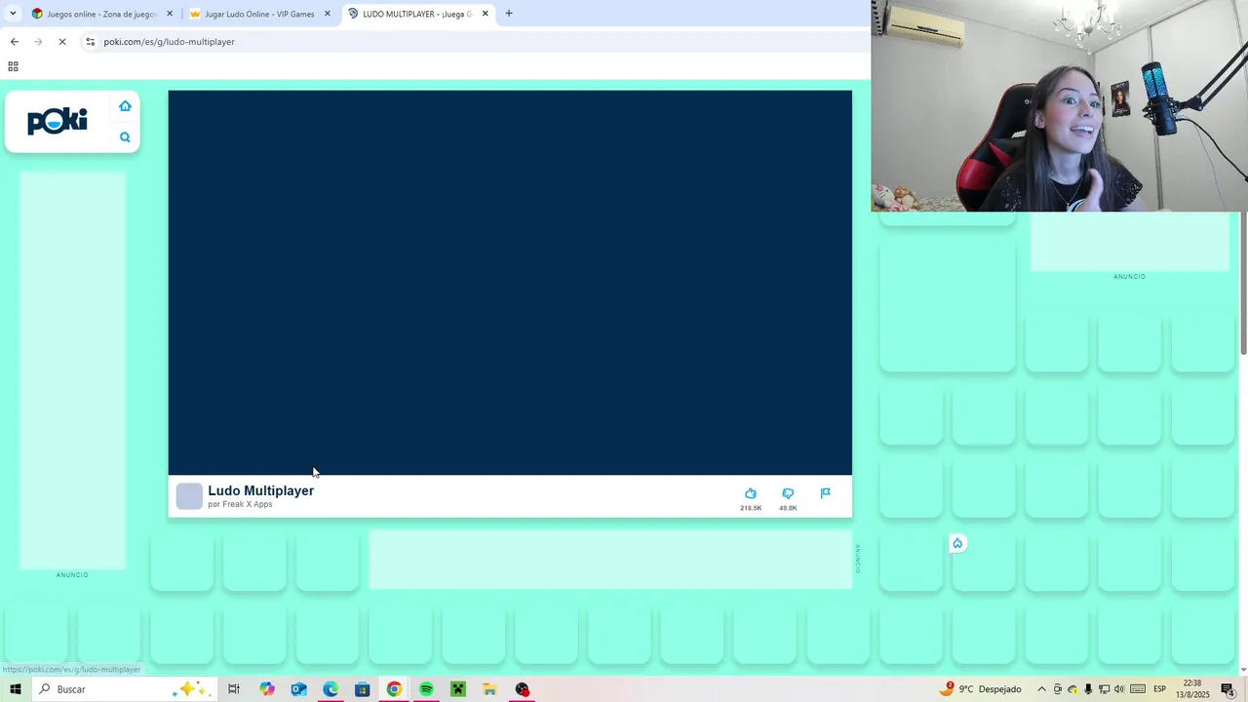This screenshot has width=1248, height=702.
Task: Open Outlook from the taskbar
Action: [x=298, y=689]
